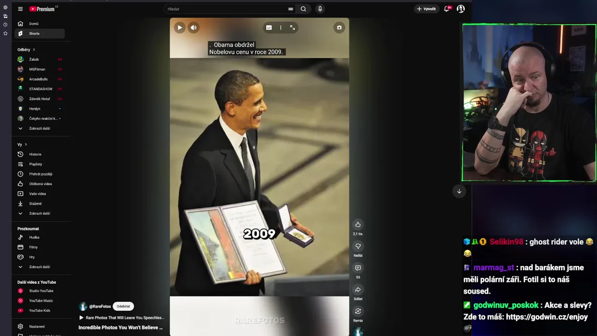Click the RareFotos channel avatar

(x=83, y=307)
